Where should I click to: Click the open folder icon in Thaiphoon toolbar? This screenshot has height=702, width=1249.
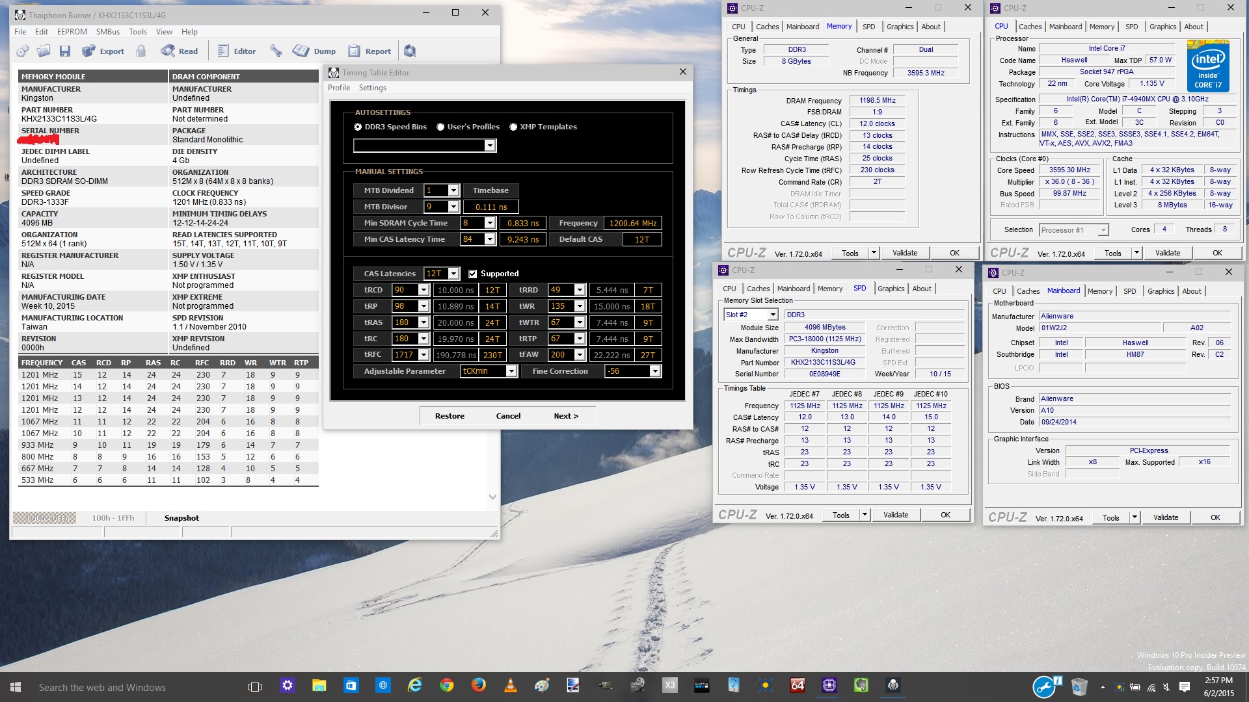tap(44, 51)
